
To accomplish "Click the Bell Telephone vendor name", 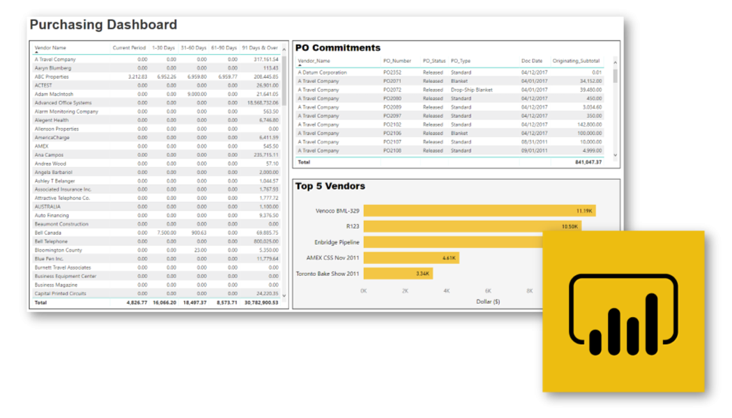I will click(52, 242).
